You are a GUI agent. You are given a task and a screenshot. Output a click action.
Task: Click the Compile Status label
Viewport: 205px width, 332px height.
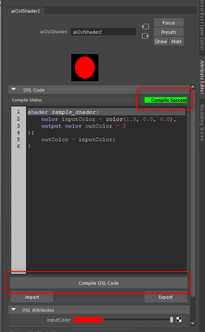coord(27,100)
